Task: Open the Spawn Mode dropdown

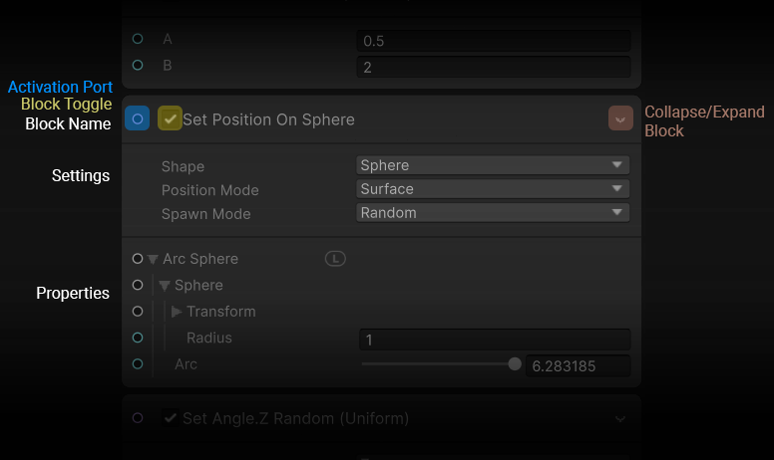Action: pyautogui.click(x=493, y=213)
